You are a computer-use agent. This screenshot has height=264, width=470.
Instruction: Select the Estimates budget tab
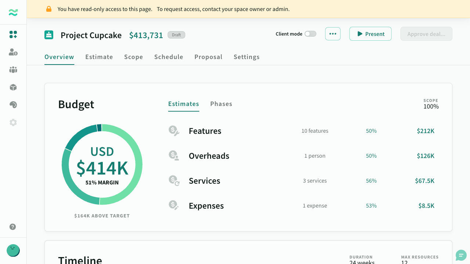[184, 104]
